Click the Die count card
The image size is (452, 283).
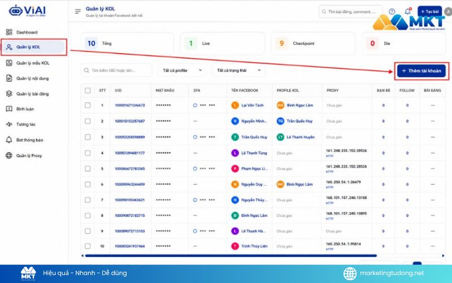tap(403, 44)
